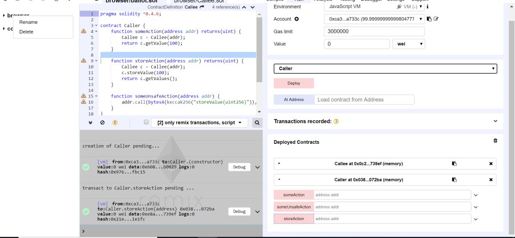This screenshot has height=238, width=515.
Task: Switch to the browser/Callee.sol tab
Action: click(x=199, y=2)
